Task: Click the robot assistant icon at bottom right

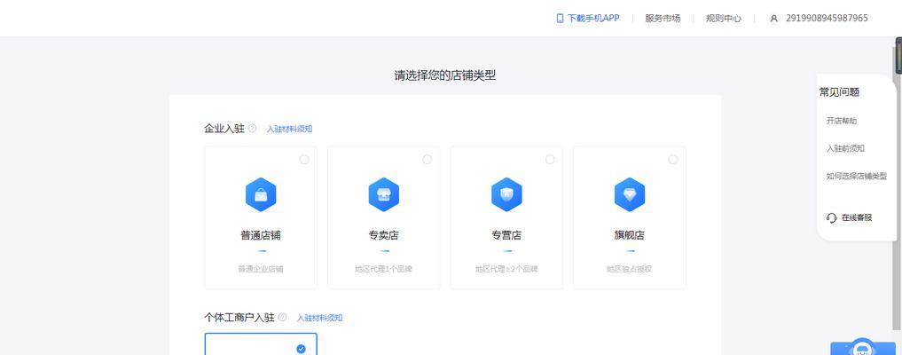Action: pos(862,347)
